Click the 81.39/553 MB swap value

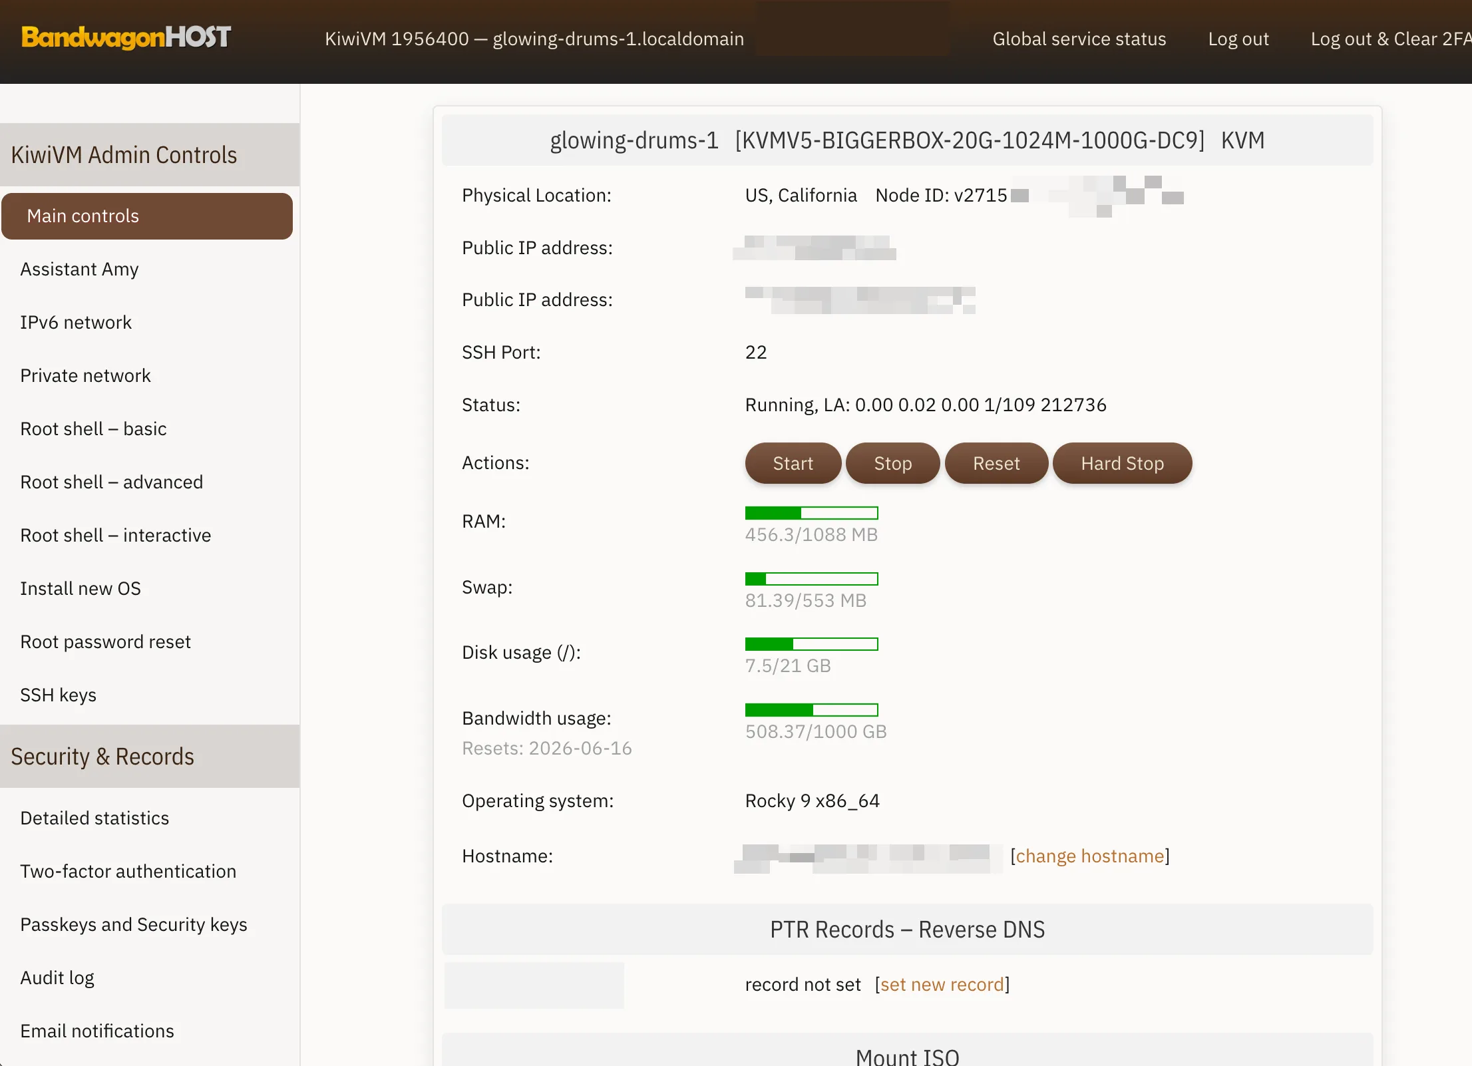click(x=805, y=601)
